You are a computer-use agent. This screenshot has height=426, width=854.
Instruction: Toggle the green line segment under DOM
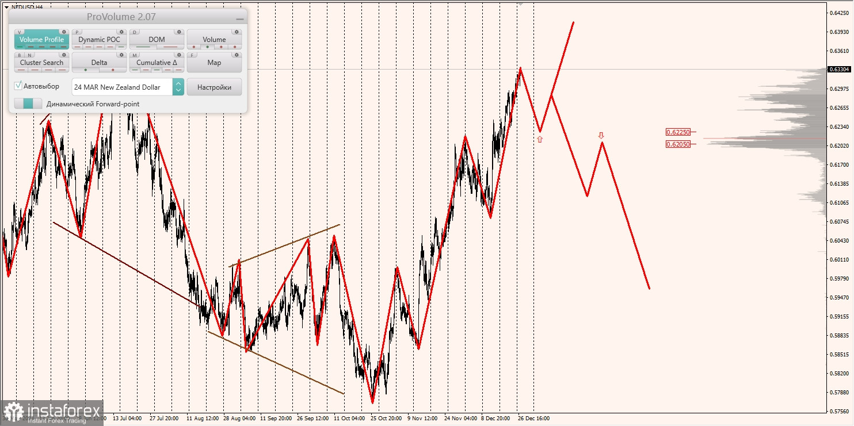(x=143, y=47)
